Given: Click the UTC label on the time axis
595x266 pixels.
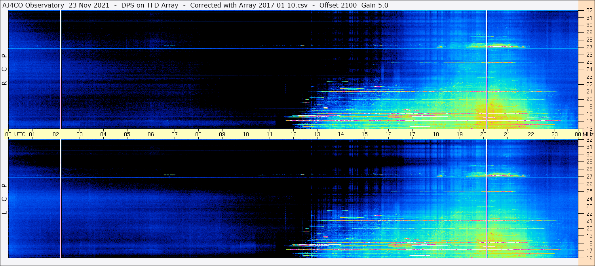Looking at the screenshot, I should tap(19, 134).
